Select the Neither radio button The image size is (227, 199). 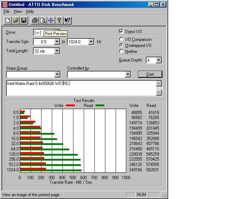121,51
